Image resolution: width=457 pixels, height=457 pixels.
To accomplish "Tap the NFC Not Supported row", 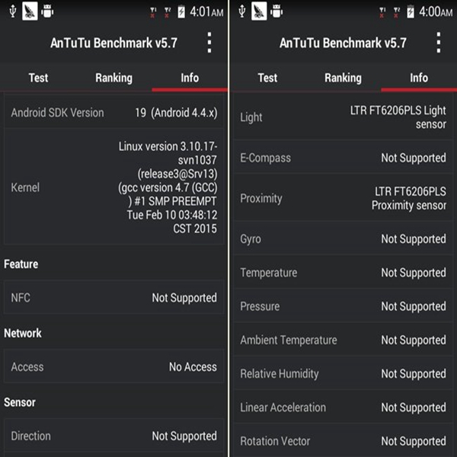I will pyautogui.click(x=114, y=298).
